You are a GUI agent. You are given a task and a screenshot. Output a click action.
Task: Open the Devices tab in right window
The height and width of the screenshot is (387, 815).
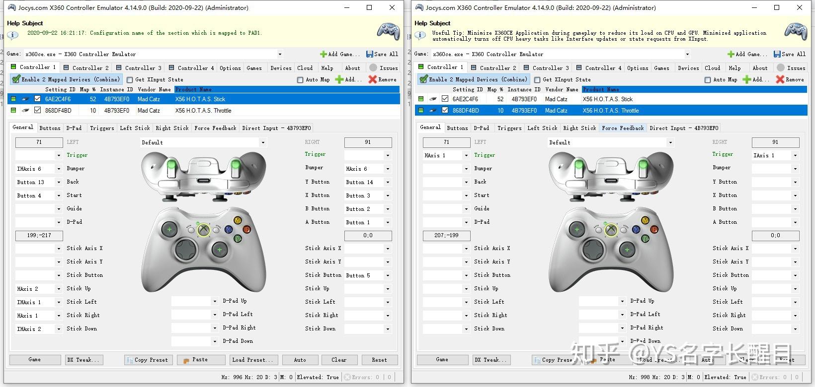point(688,68)
